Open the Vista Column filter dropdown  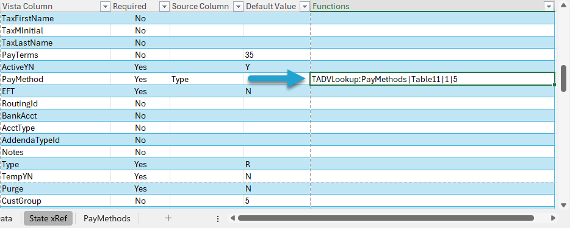point(105,6)
